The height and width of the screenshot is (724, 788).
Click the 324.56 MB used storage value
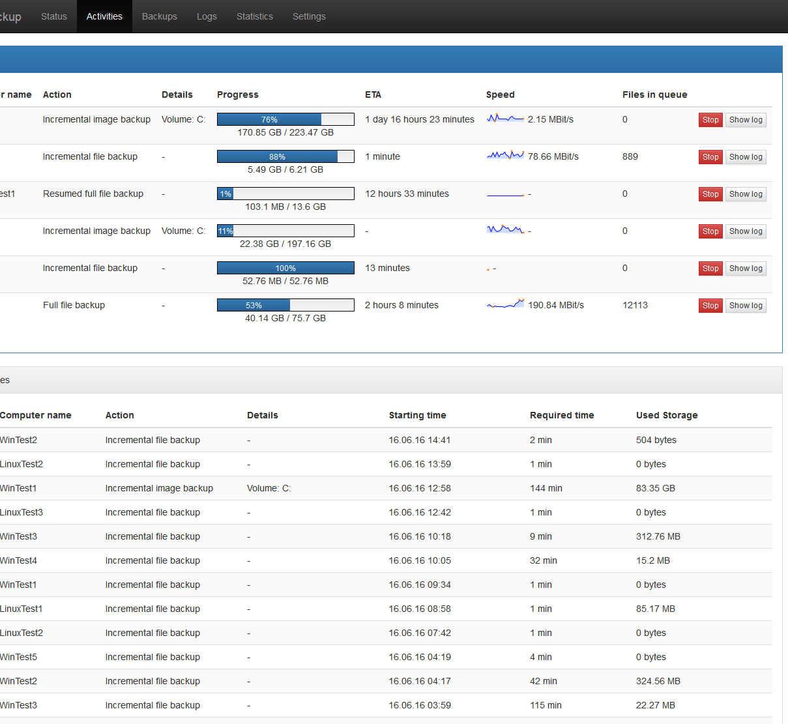[x=658, y=681]
